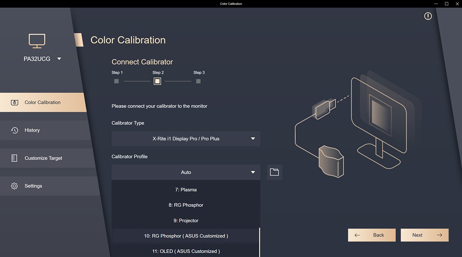
Task: Click the profile list scrollbar
Action: (260, 242)
